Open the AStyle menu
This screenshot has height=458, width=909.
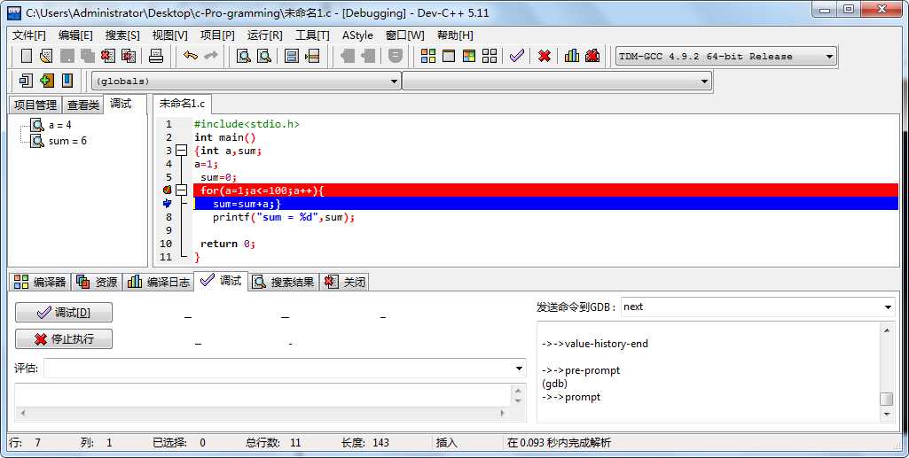[357, 35]
